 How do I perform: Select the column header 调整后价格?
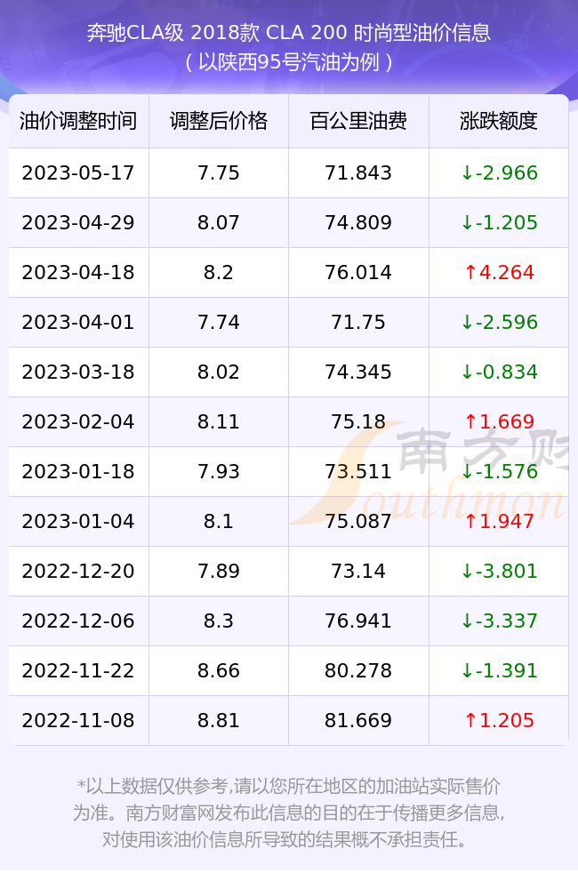pos(219,121)
